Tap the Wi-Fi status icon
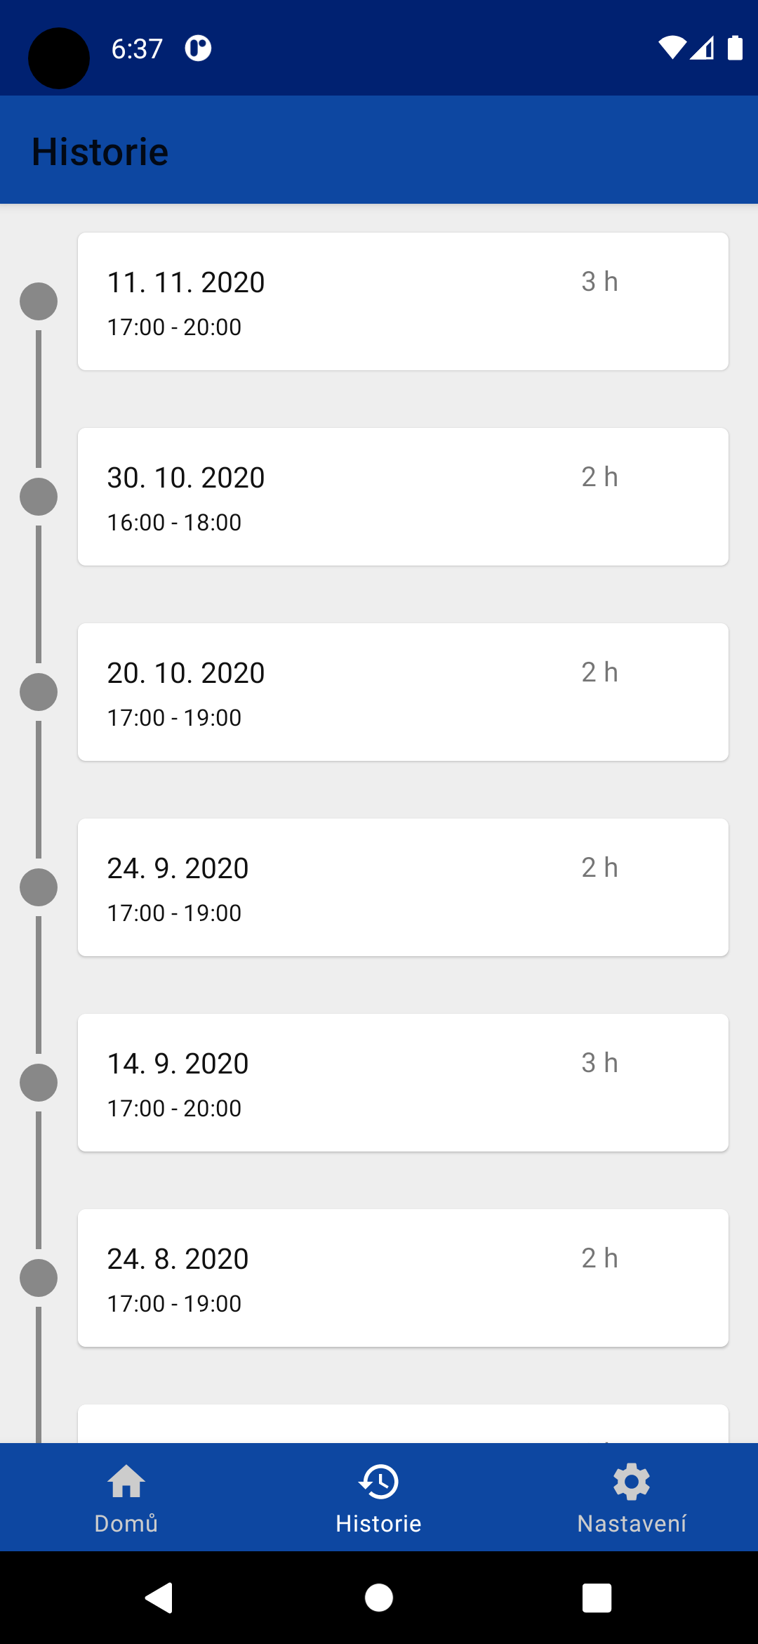Image resolution: width=758 pixels, height=1644 pixels. 672,48
